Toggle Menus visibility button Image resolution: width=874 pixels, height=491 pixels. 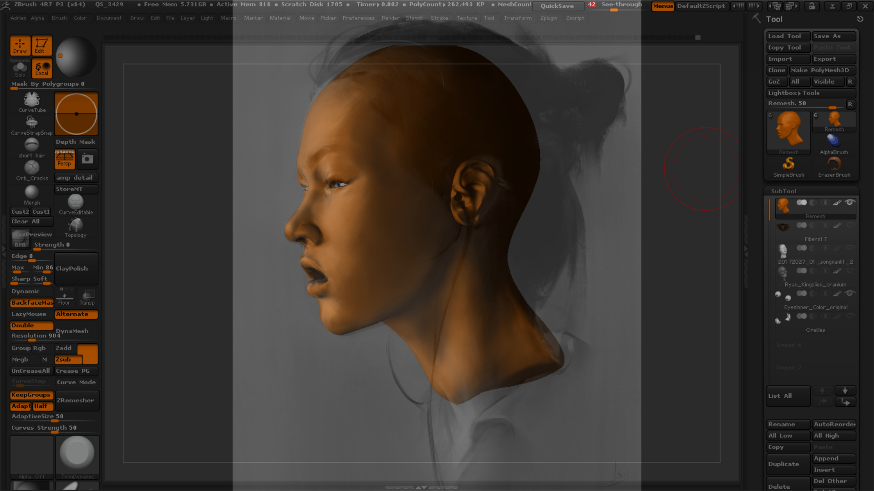[663, 6]
